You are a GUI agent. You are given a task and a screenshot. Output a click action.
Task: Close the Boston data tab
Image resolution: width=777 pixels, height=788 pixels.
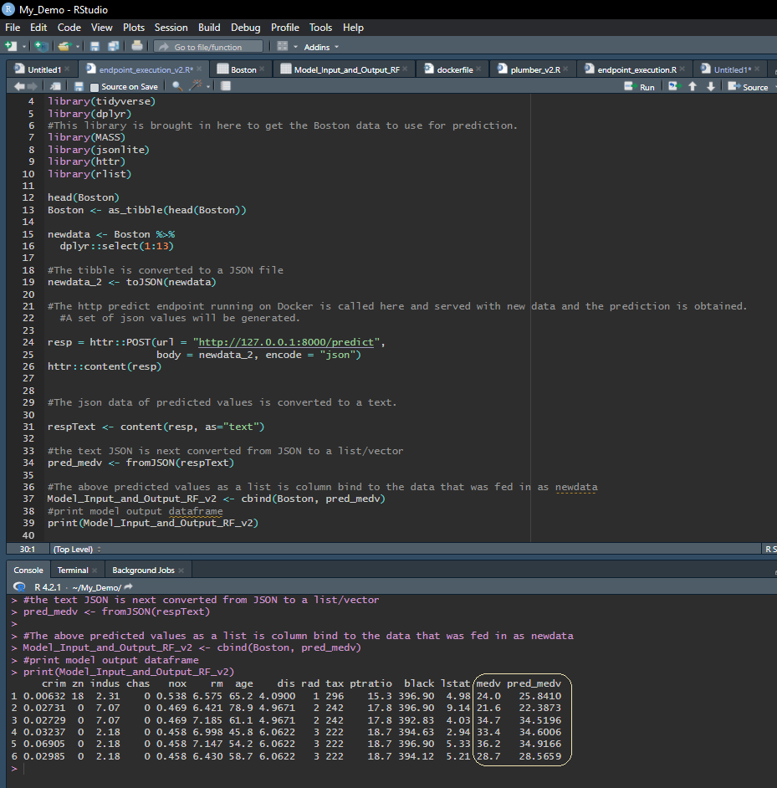point(262,69)
